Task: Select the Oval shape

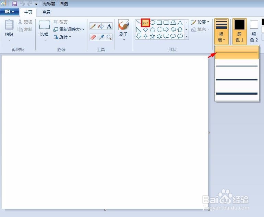Action: click(153, 22)
